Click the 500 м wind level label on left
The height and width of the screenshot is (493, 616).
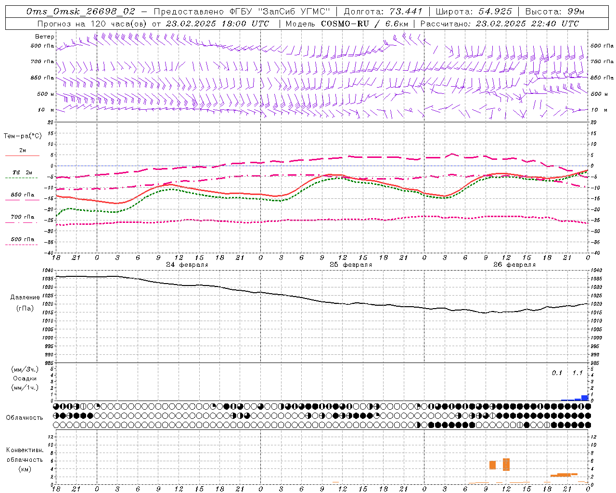(x=46, y=94)
